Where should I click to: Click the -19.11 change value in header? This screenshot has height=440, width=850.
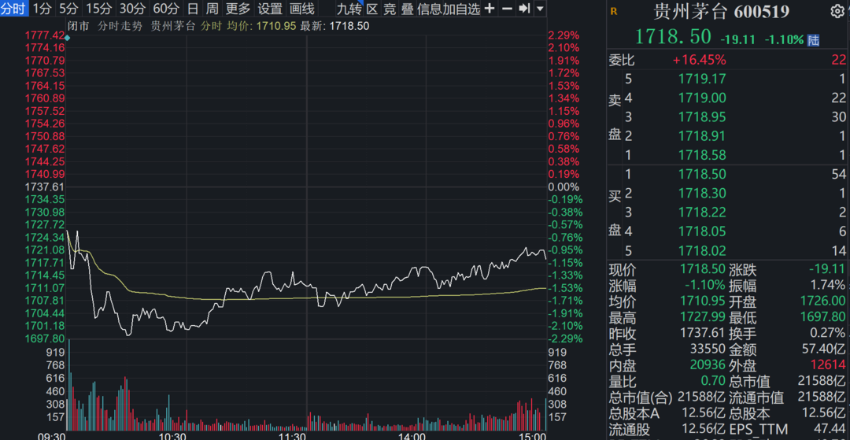739,39
